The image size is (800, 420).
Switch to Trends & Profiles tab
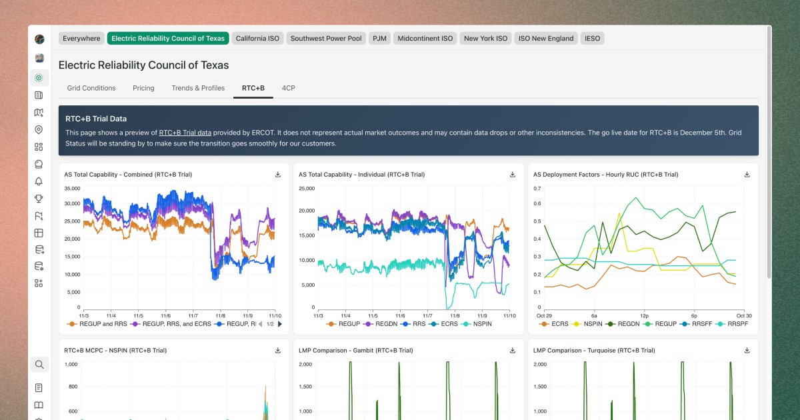(x=198, y=88)
